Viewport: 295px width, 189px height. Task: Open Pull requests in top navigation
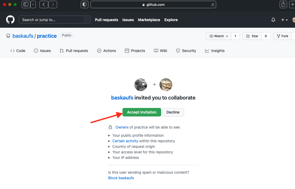(x=106, y=20)
